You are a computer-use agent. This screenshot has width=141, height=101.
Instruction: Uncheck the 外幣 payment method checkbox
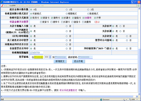[95, 18]
